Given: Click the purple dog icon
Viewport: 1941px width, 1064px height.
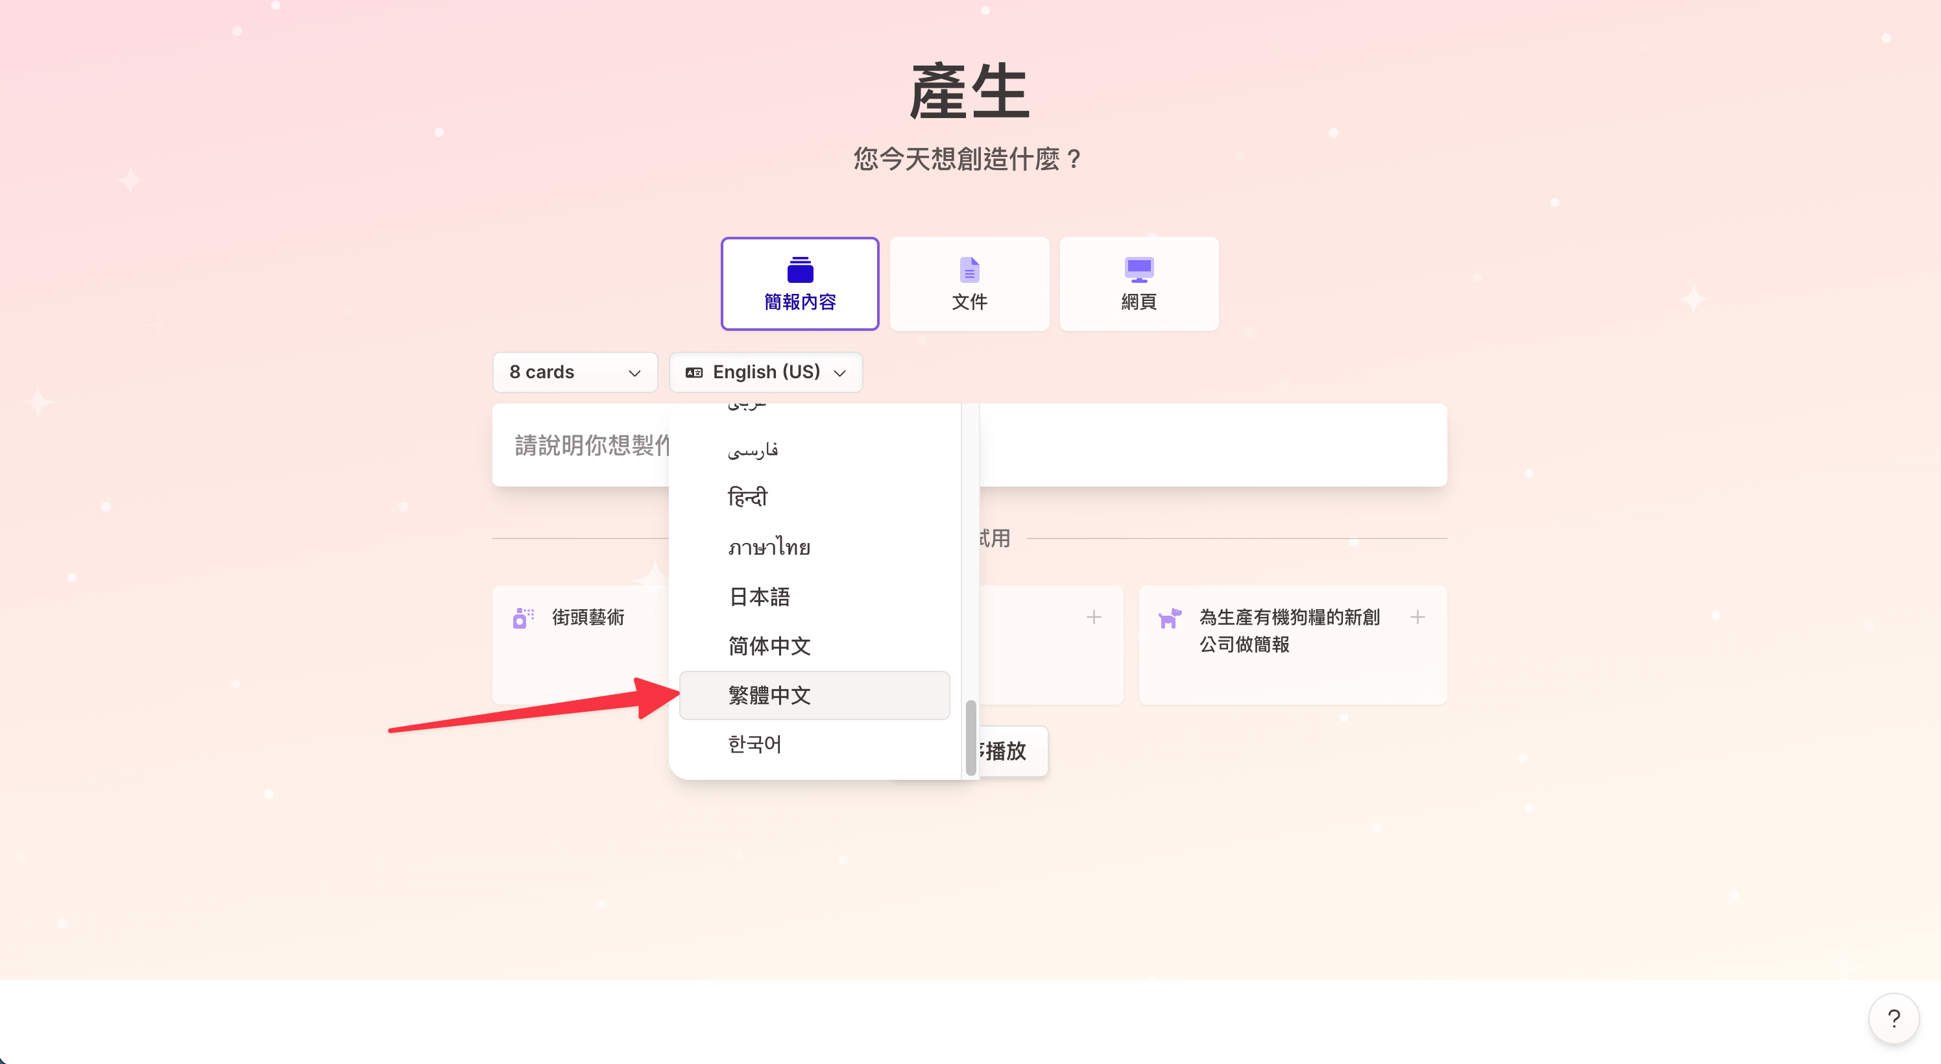Looking at the screenshot, I should point(1170,618).
